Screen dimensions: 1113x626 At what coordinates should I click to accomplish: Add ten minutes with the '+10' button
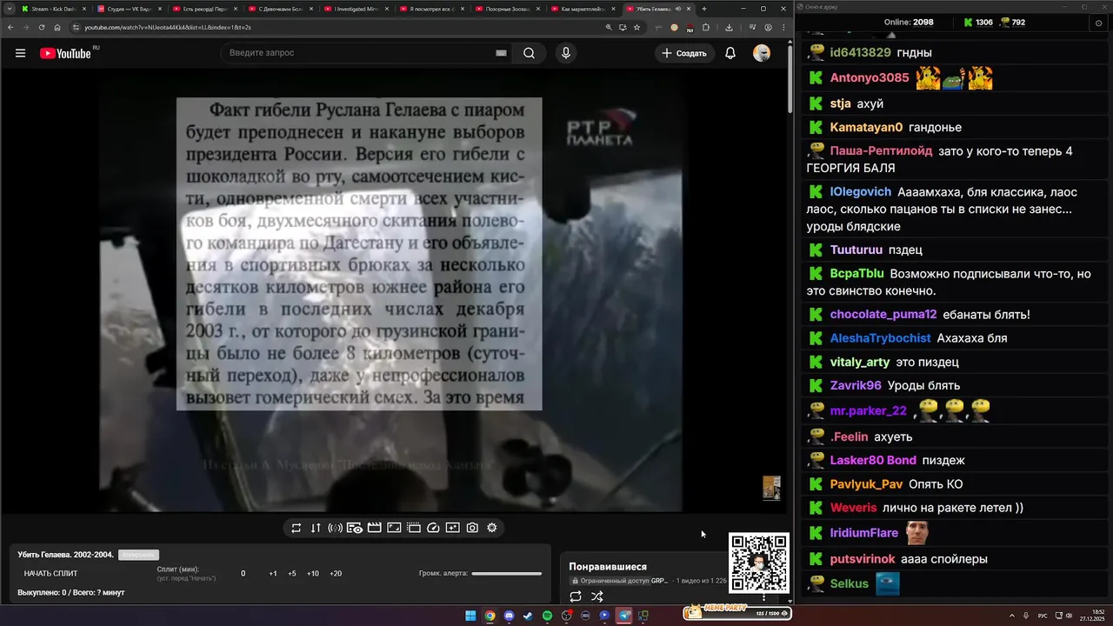pyautogui.click(x=313, y=573)
